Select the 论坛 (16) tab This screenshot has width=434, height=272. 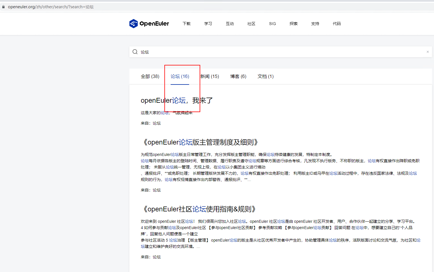click(180, 76)
